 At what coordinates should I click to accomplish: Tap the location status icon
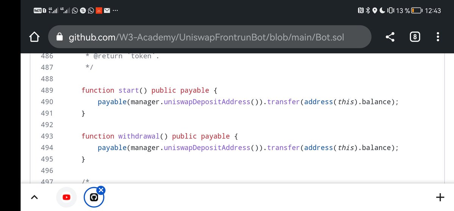375,11
